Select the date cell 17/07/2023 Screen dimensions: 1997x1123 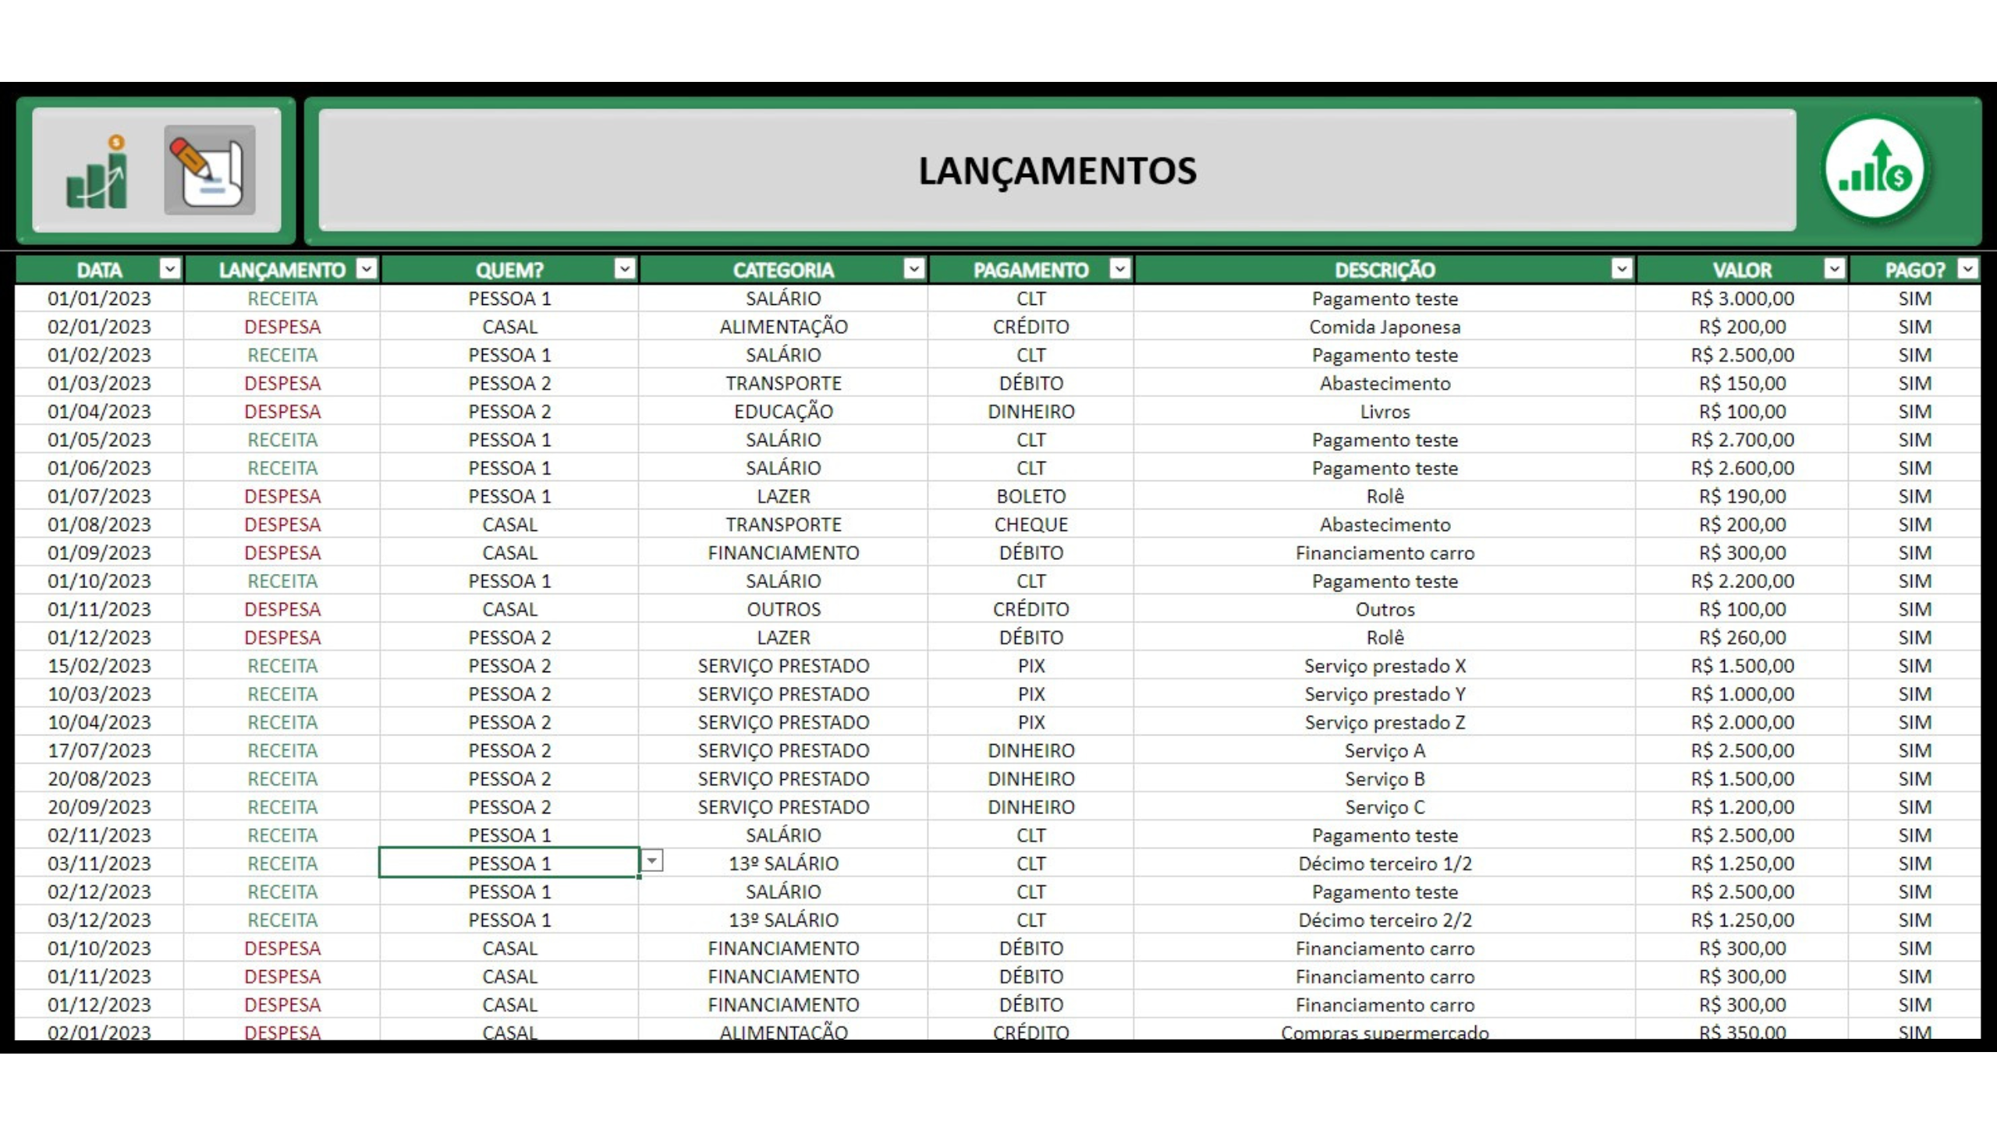click(99, 750)
